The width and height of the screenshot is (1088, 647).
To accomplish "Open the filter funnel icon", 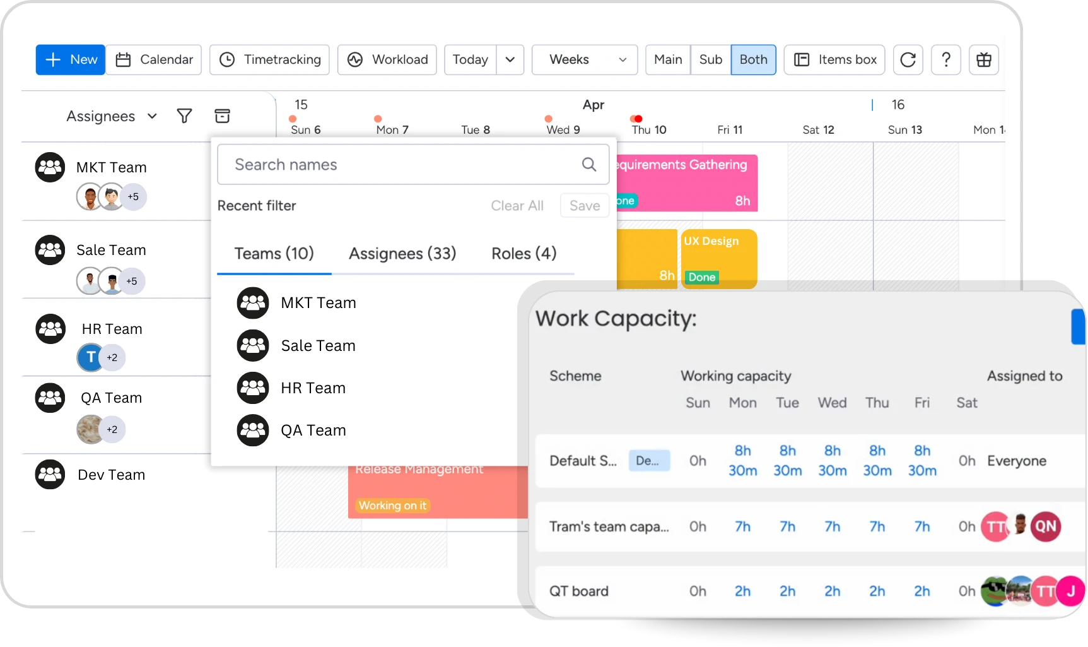I will coord(184,116).
